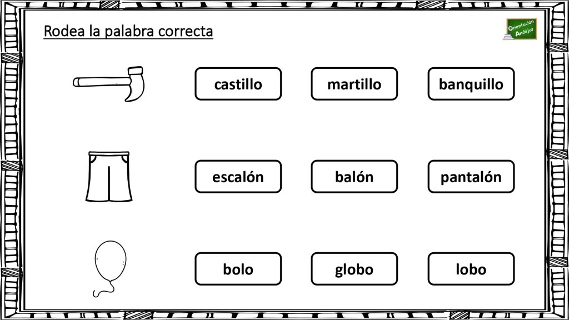Choose the word balón
Image resolution: width=569 pixels, height=320 pixels.
tap(354, 177)
